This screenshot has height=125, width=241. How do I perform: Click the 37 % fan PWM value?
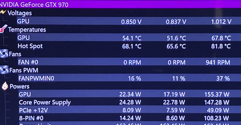click(223, 78)
